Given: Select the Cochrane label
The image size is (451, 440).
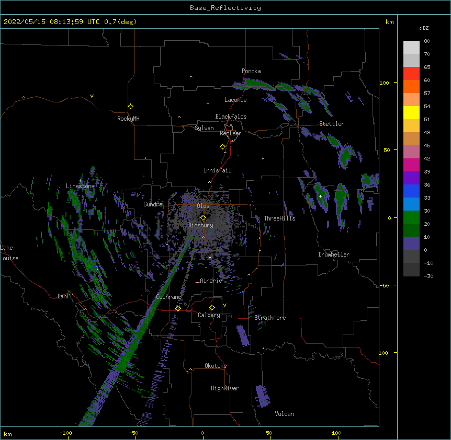Looking at the screenshot, I should 168,297.
